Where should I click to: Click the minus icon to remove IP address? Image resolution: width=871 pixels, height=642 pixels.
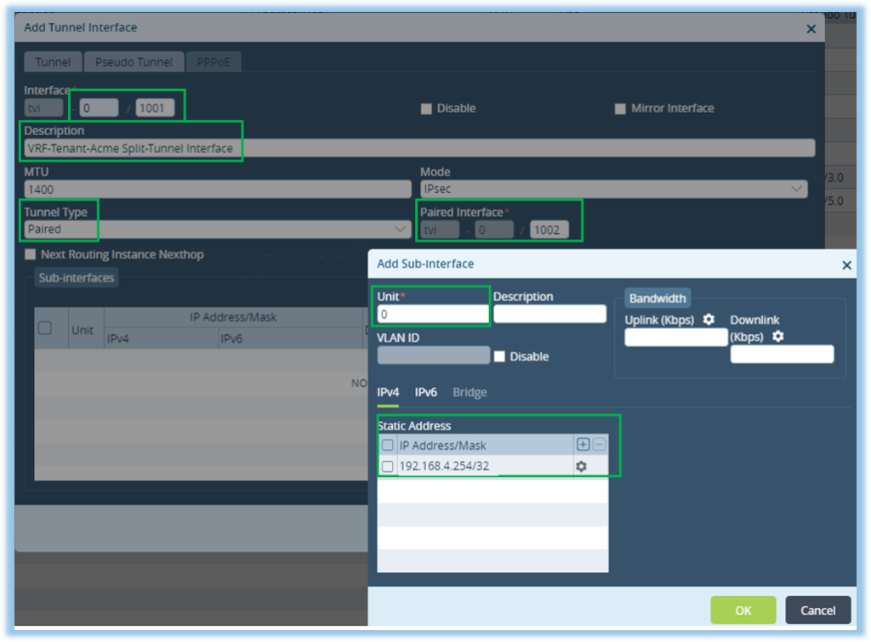(598, 444)
